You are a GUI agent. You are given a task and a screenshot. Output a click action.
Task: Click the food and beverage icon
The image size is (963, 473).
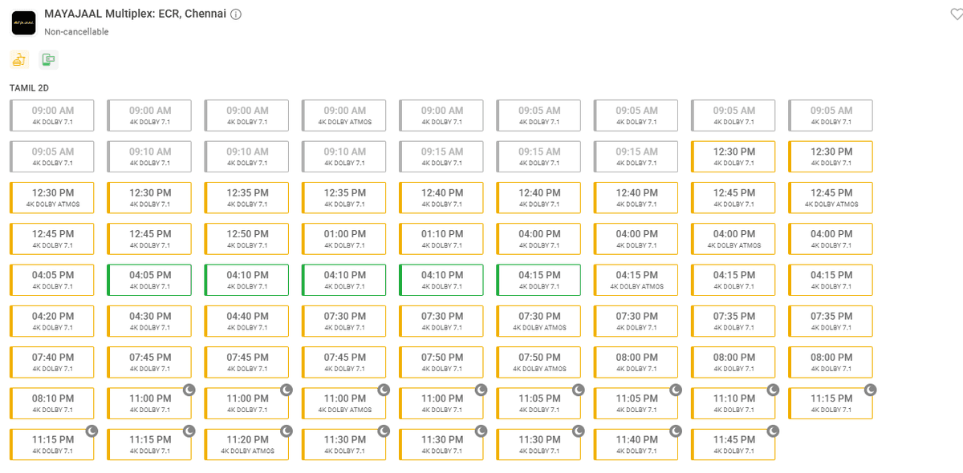pyautogui.click(x=19, y=59)
